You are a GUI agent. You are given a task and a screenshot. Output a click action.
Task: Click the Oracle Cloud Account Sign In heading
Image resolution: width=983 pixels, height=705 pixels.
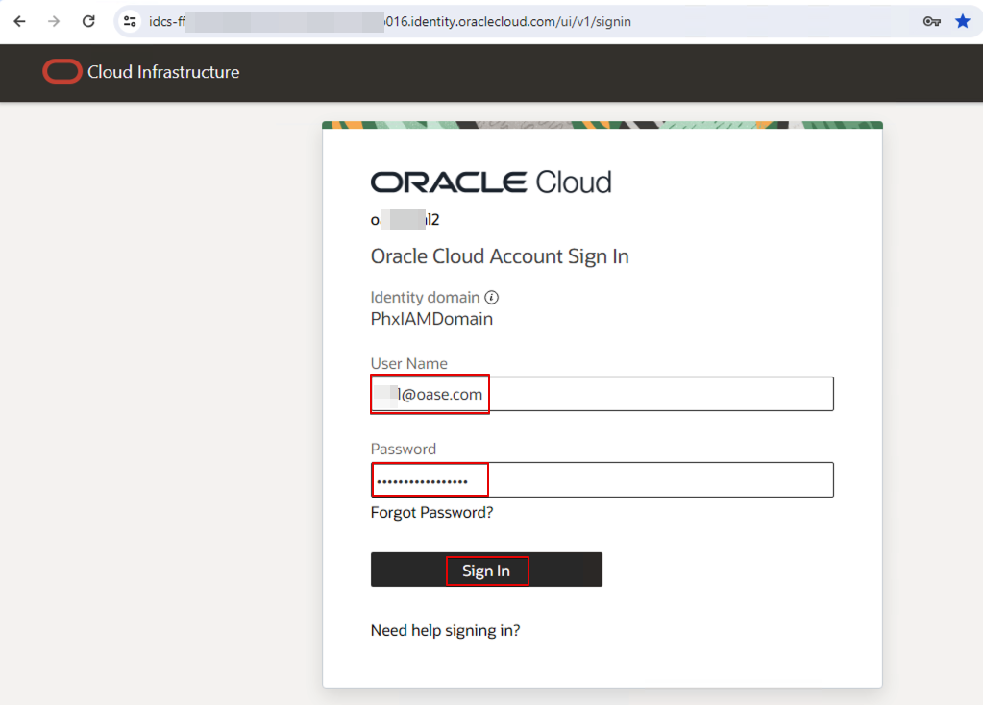tap(500, 256)
